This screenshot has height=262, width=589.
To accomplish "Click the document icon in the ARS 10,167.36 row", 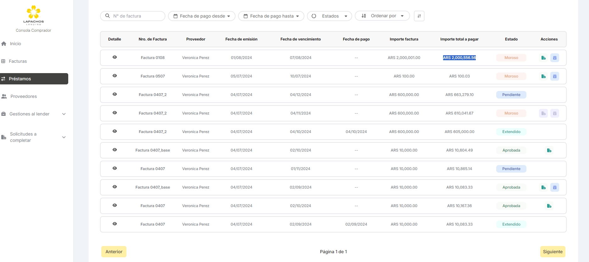I will (549, 206).
